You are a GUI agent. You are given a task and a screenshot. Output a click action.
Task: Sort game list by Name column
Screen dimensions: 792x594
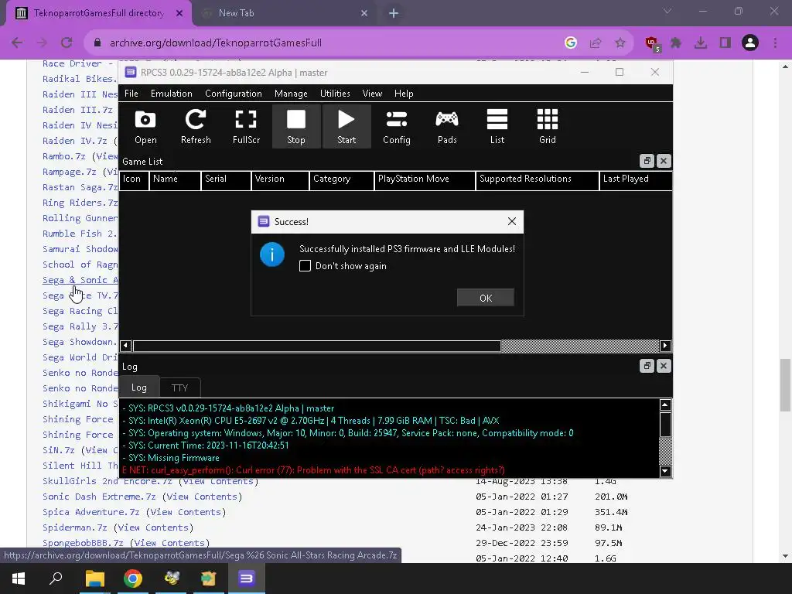point(175,179)
